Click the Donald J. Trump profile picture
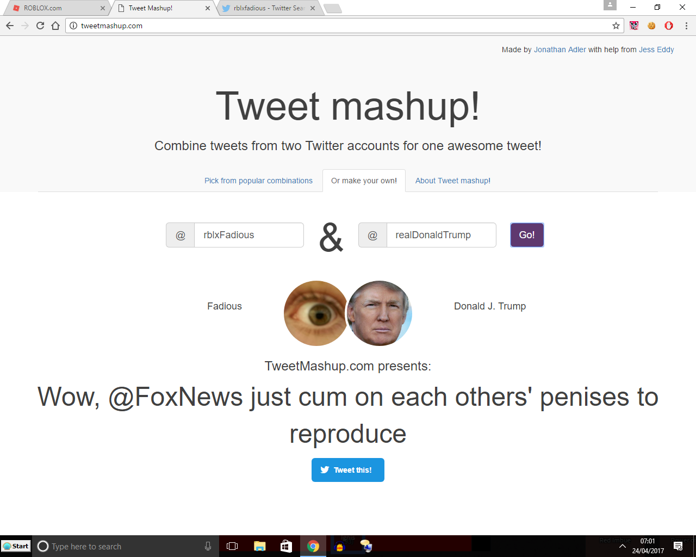Viewport: 696px width, 557px height. pos(380,313)
